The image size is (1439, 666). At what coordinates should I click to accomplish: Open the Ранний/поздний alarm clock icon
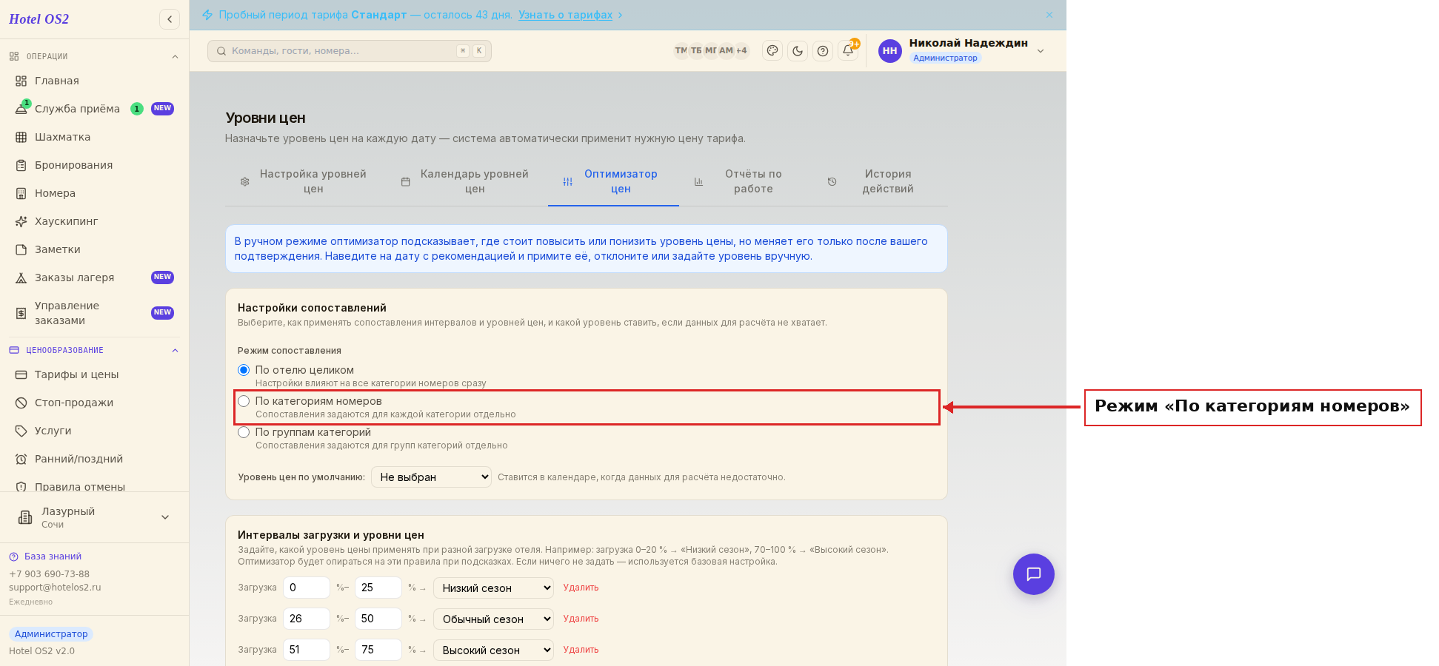[21, 459]
